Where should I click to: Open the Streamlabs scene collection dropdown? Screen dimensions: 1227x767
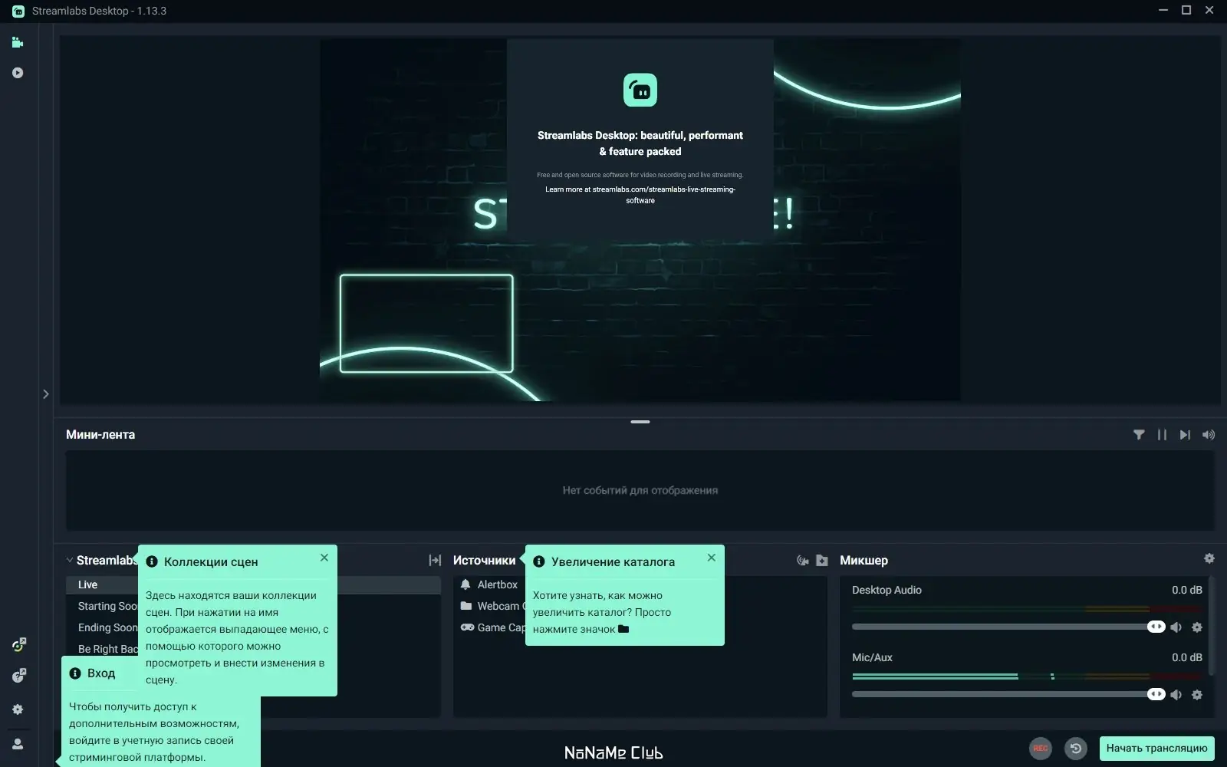pos(101,561)
